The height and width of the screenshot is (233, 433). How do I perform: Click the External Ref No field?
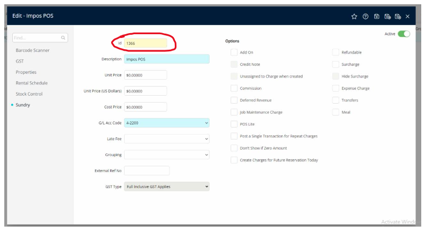tap(146, 171)
